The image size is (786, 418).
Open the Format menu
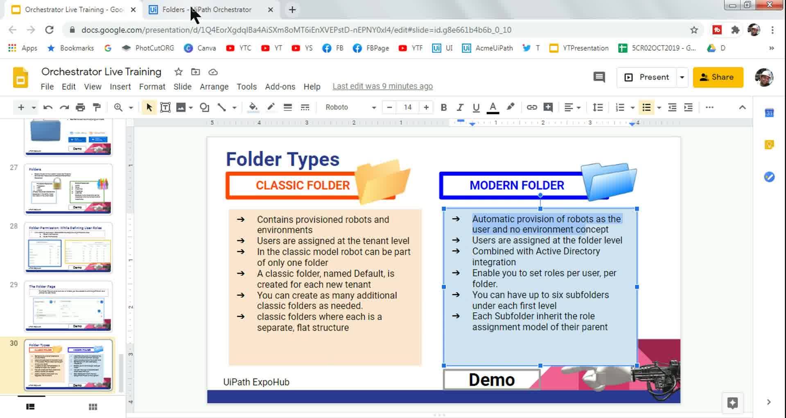tap(152, 86)
